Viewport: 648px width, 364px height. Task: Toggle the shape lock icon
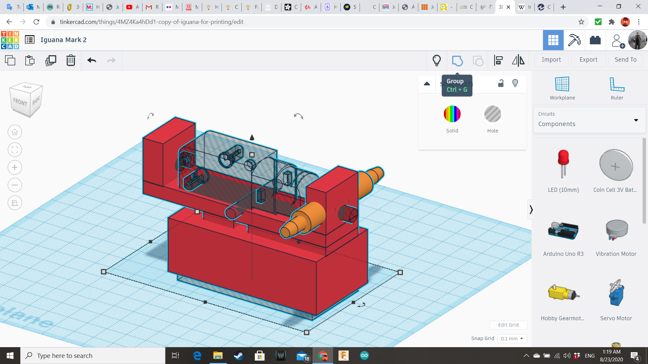(501, 83)
